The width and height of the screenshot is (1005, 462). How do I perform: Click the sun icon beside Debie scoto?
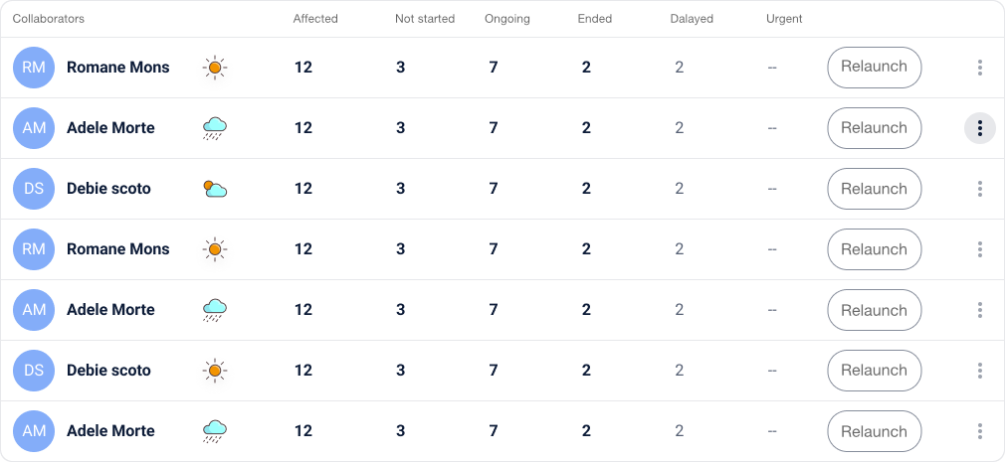coord(214,371)
